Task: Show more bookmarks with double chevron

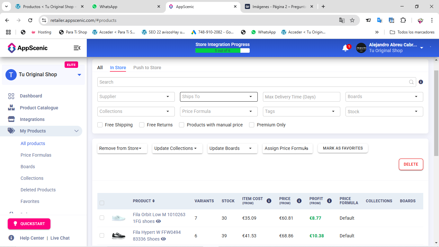Action: 377,32
